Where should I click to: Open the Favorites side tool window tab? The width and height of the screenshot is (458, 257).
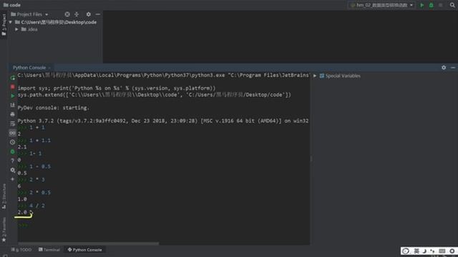tap(4, 230)
